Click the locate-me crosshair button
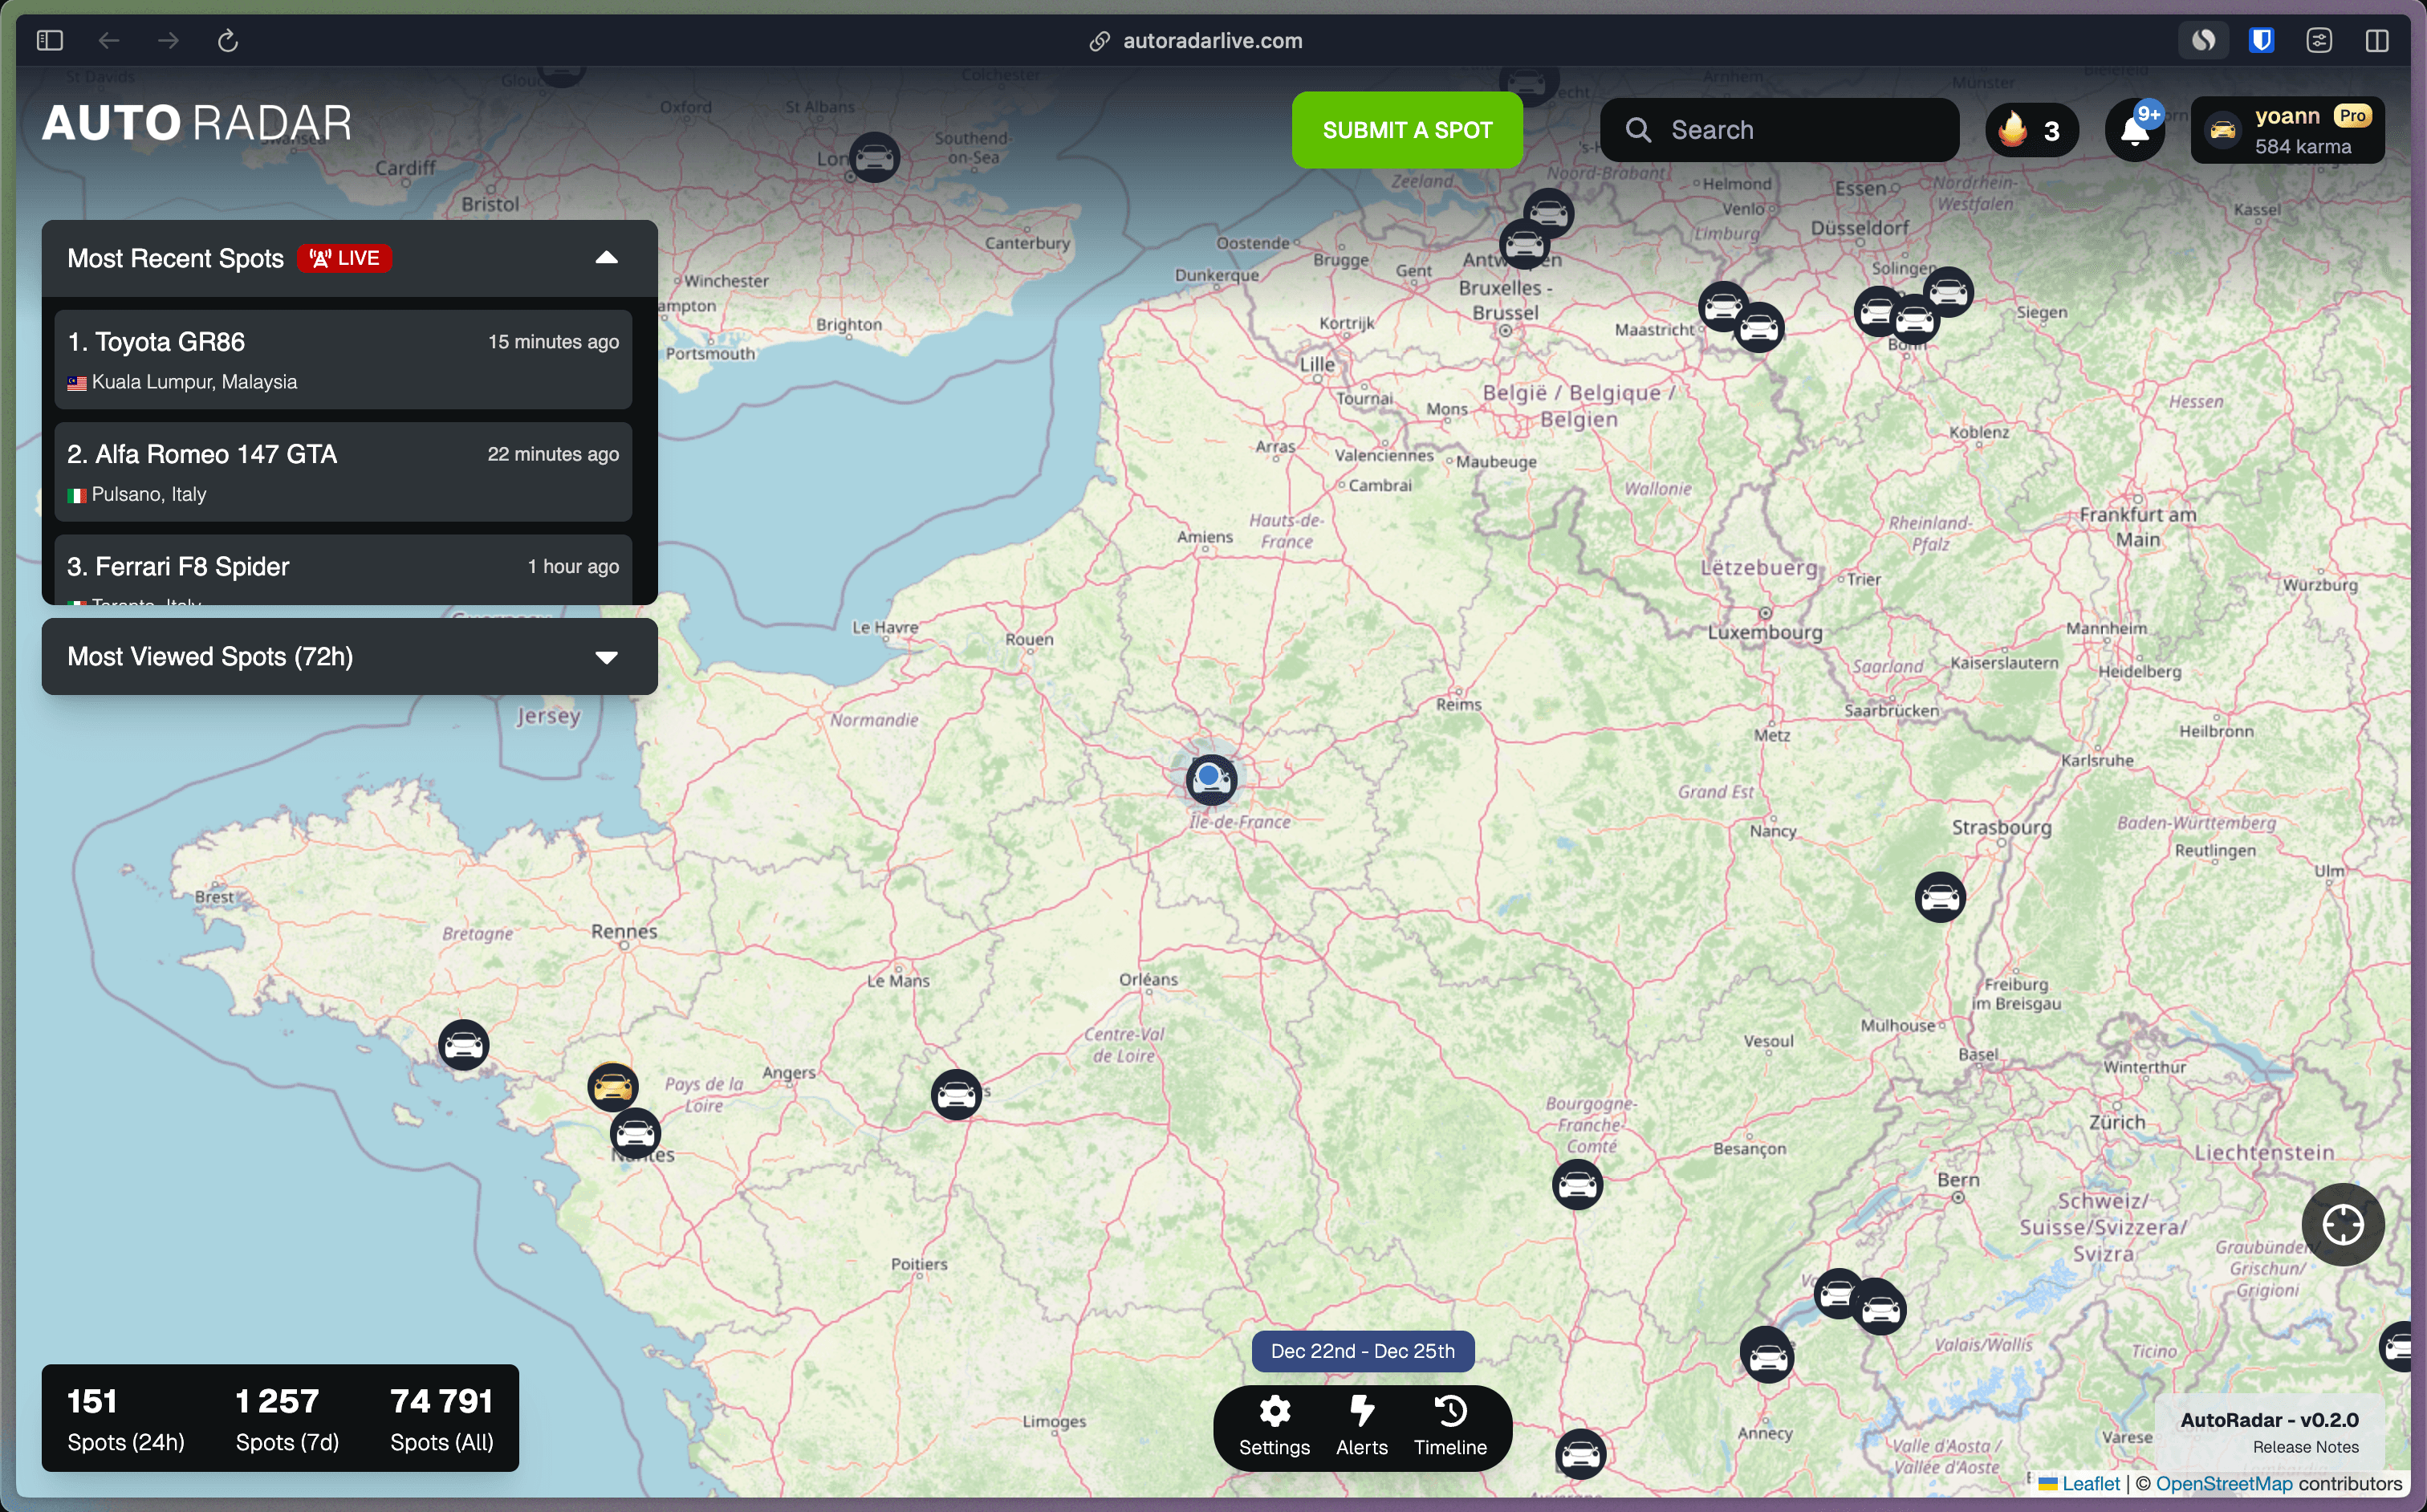 coord(2342,1224)
